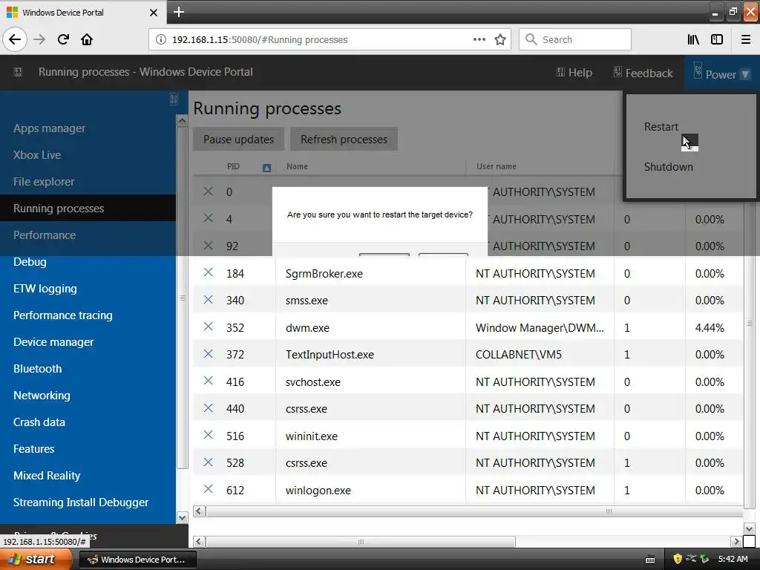Toggle the browser sidebar view icon
This screenshot has width=760, height=570.
717,39
